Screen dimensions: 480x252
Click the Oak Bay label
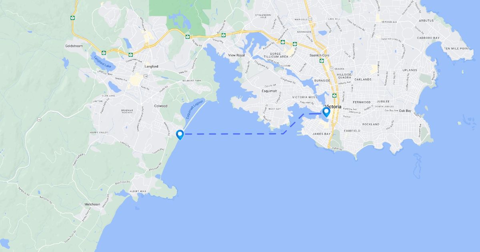[x=405, y=110]
